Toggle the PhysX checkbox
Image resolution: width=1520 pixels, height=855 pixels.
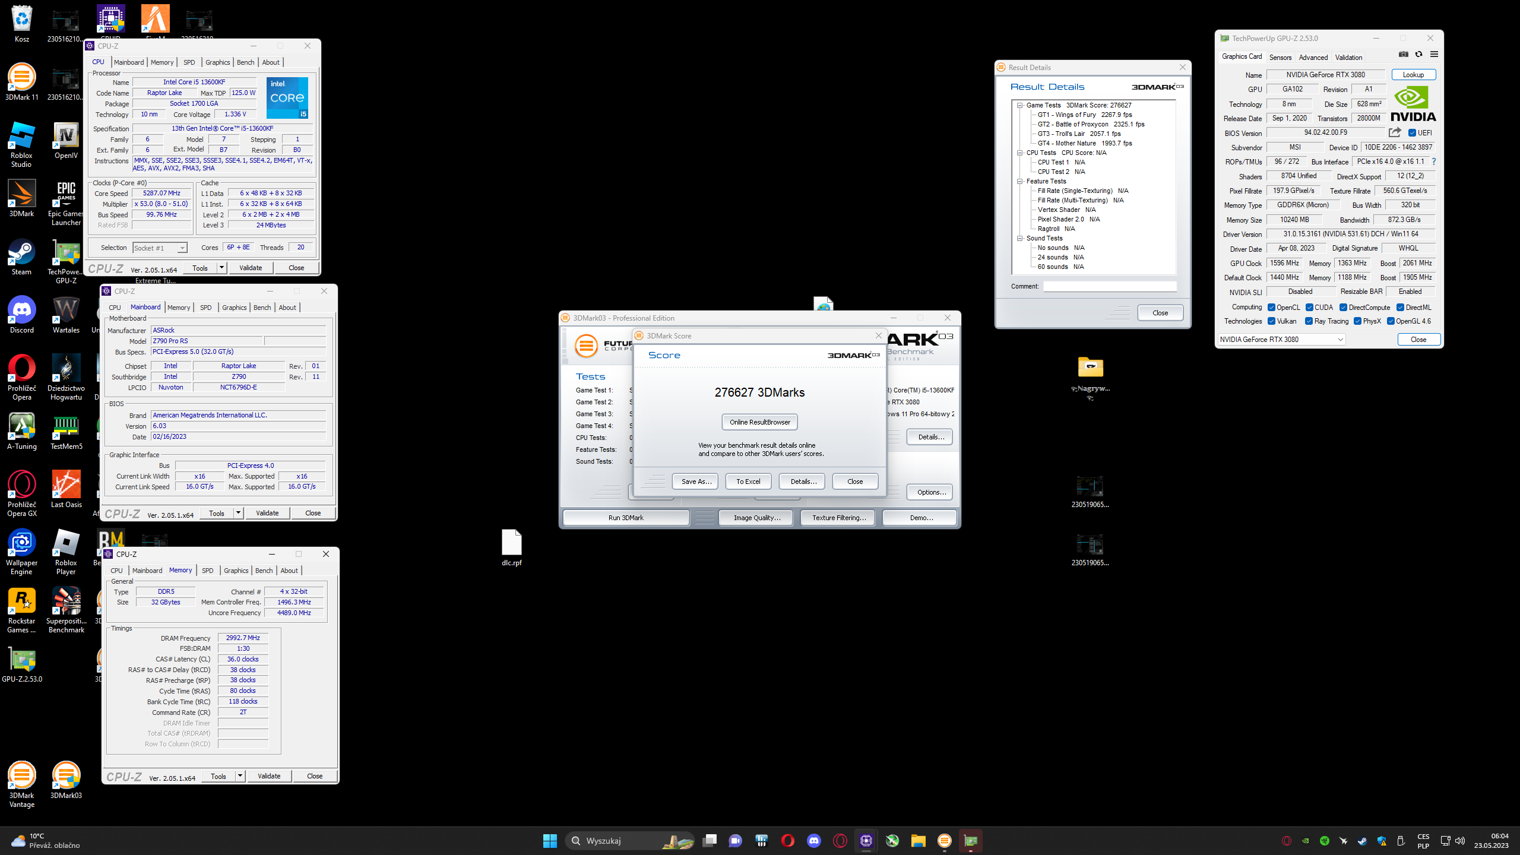click(x=1357, y=321)
